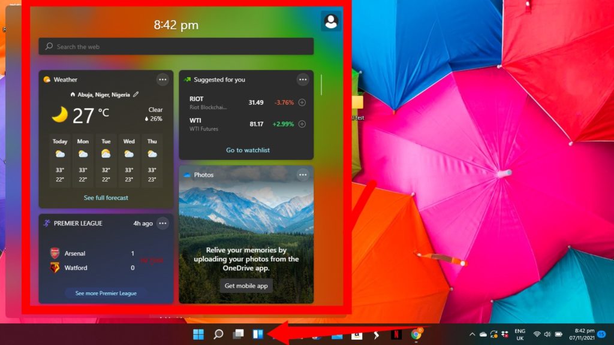
Task: Click See more Premier League button
Action: pos(106,293)
